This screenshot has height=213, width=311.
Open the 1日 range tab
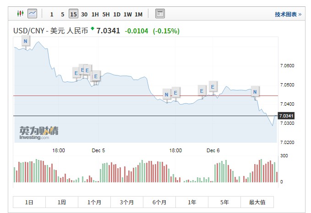[29, 202]
